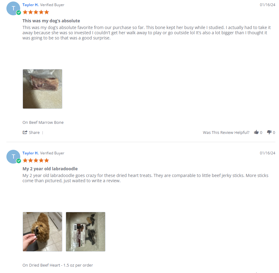Click the Share link under first review
279x273 pixels.
[34, 132]
